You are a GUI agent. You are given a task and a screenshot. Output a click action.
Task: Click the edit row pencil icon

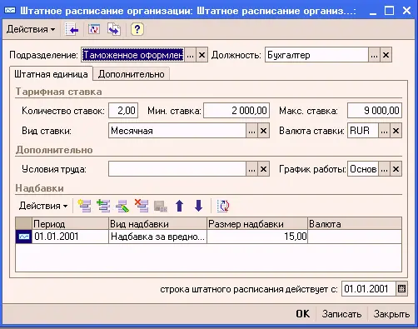coord(122,206)
